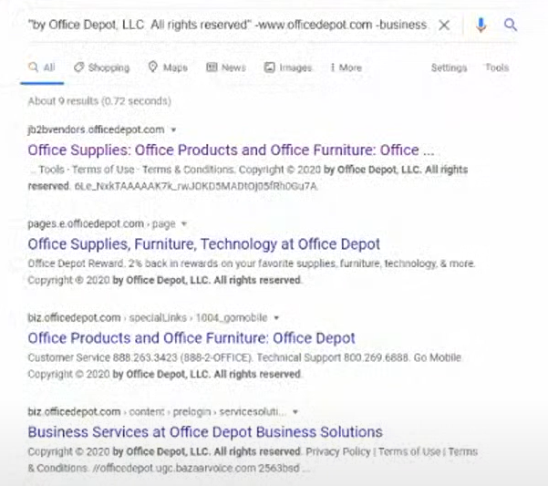Viewport: 548px width, 486px height.
Task: Open Business Services at Office Depot Business Solutions
Action: tap(205, 432)
